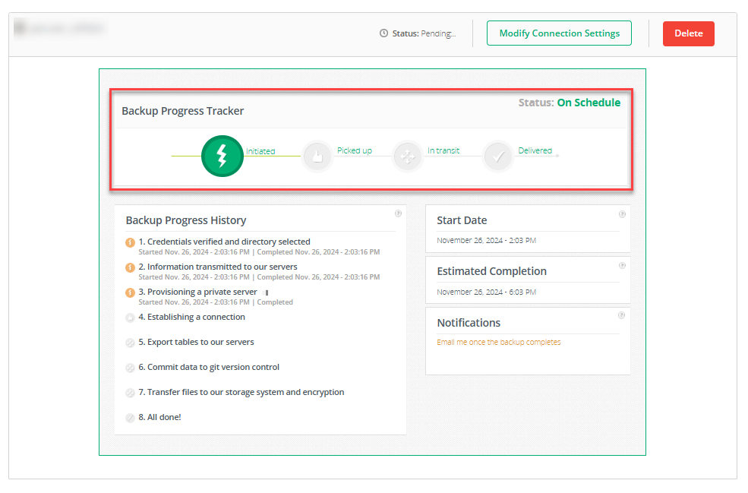
Task: Click the In transit stage label
Action: click(443, 151)
